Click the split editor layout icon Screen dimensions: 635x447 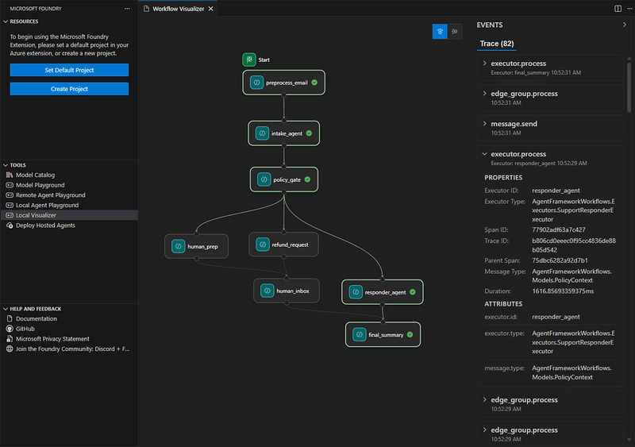pos(618,9)
